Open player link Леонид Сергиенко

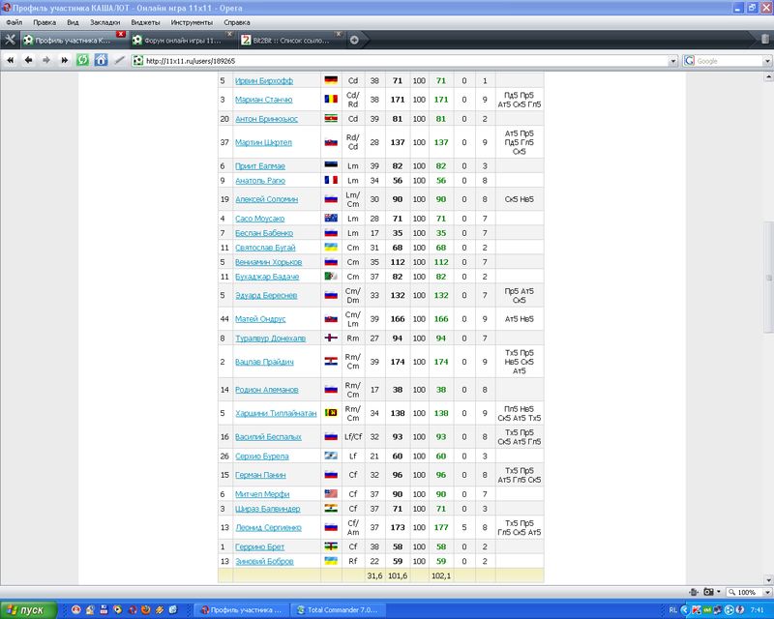tap(268, 528)
